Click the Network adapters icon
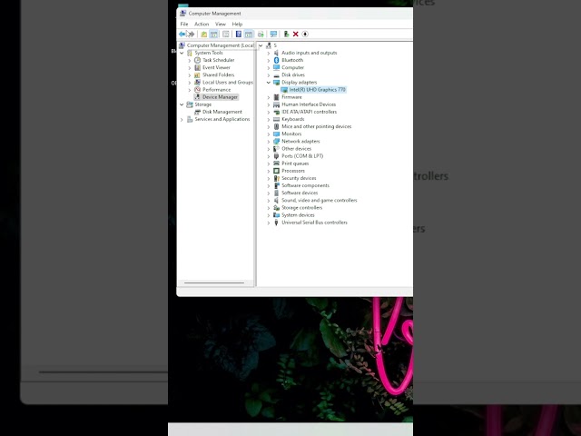The width and height of the screenshot is (581, 436). 276,142
